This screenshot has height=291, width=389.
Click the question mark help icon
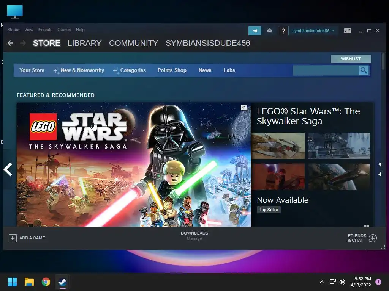[x=283, y=31]
